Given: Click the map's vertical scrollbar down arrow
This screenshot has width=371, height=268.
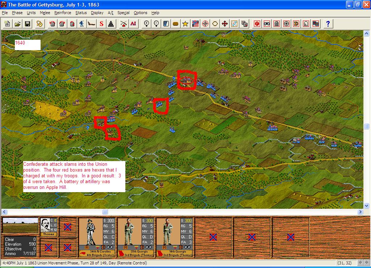Looking at the screenshot, I should 366,206.
